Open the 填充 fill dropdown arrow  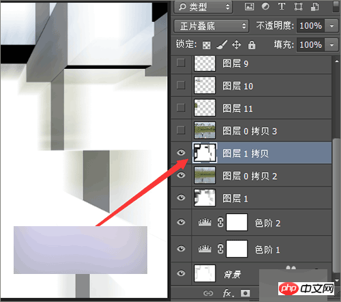(332, 45)
